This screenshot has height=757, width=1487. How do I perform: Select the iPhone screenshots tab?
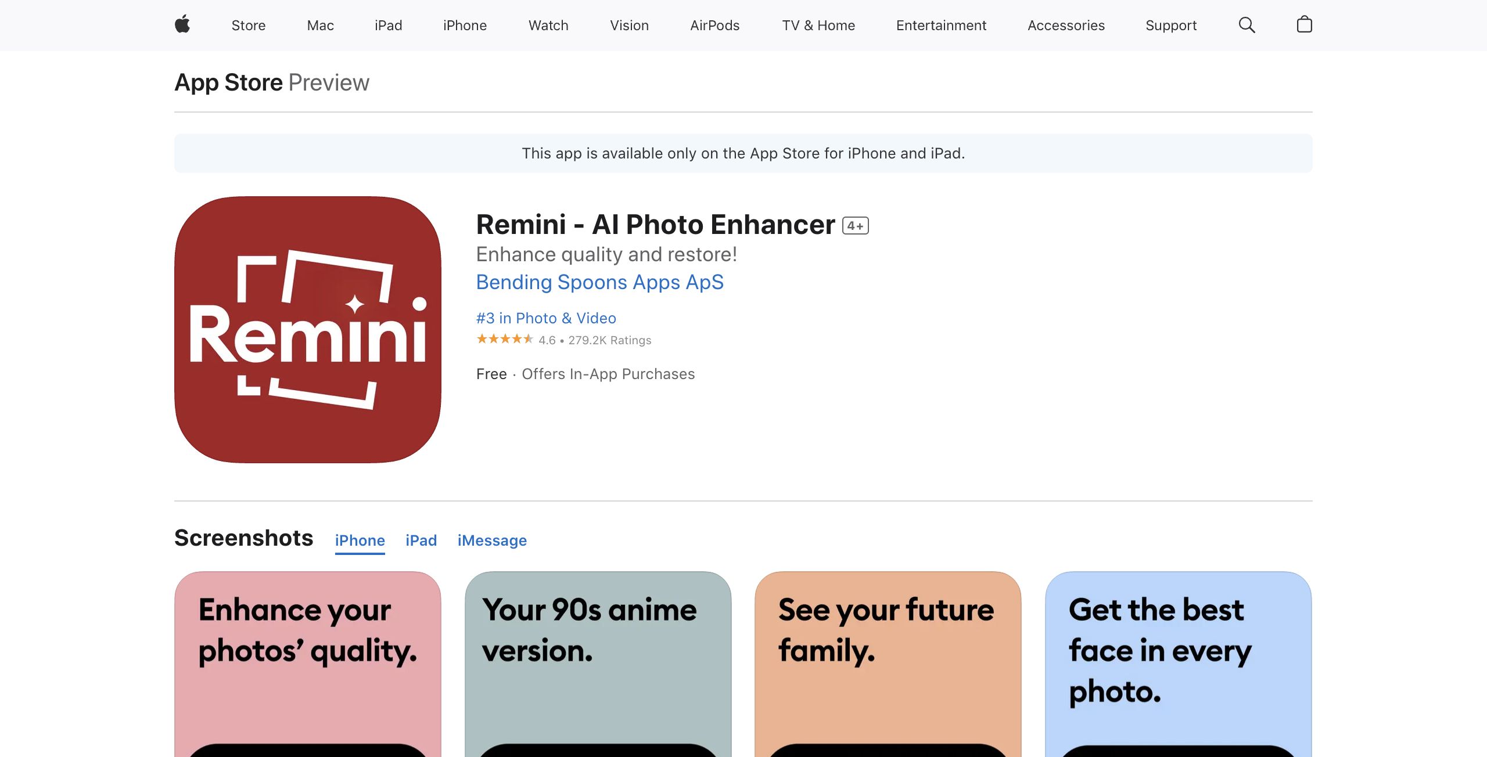pos(360,540)
